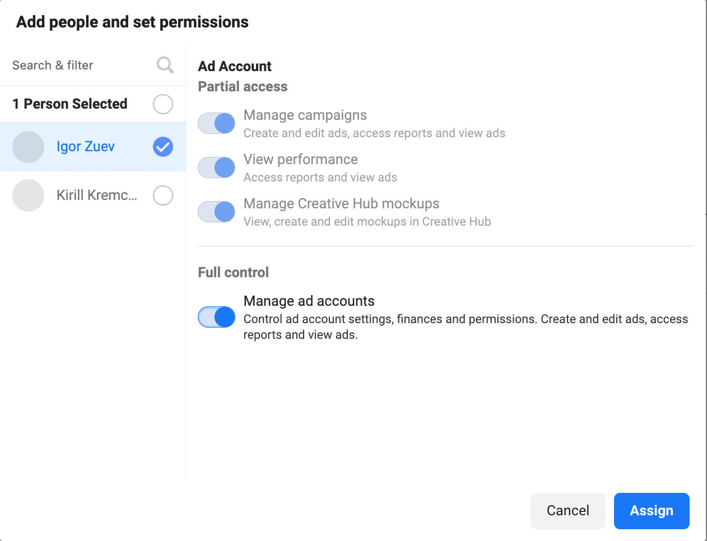This screenshot has width=707, height=541.
Task: Click the search magnifier icon
Action: (165, 65)
